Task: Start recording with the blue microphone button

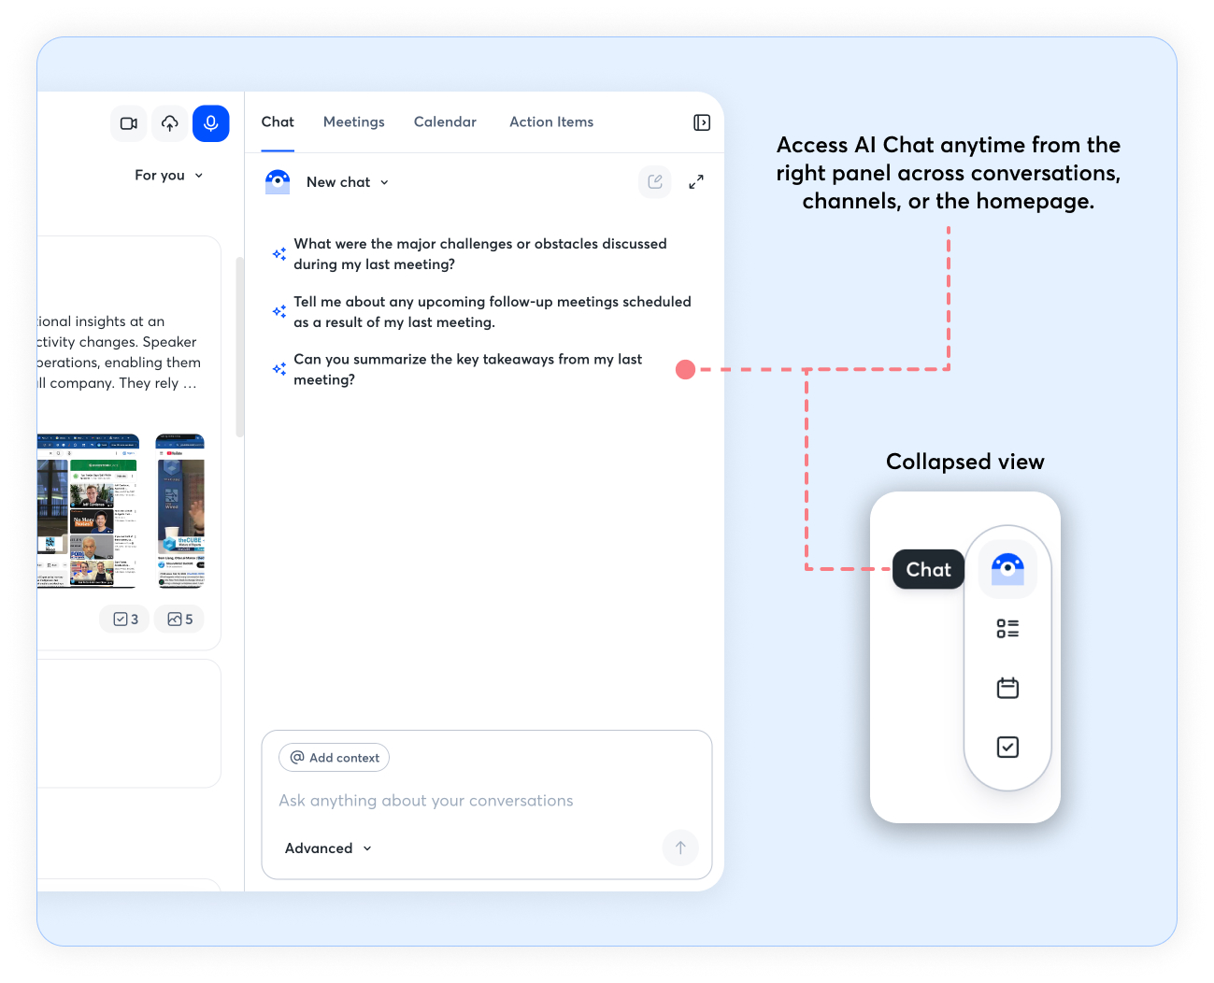Action: coord(211,123)
